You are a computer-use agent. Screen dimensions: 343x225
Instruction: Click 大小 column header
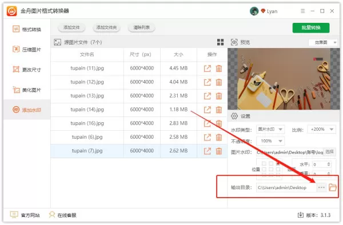178,55
